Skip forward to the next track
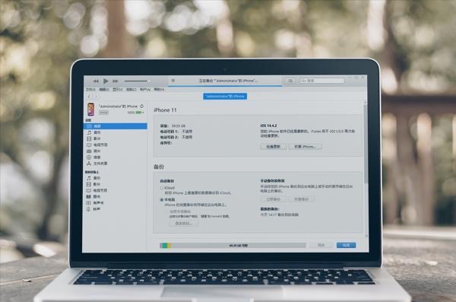 (x=116, y=81)
